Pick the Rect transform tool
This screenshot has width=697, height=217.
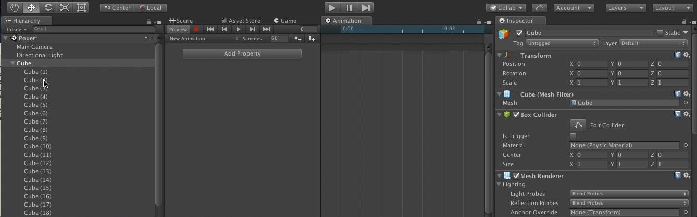pyautogui.click(x=81, y=8)
